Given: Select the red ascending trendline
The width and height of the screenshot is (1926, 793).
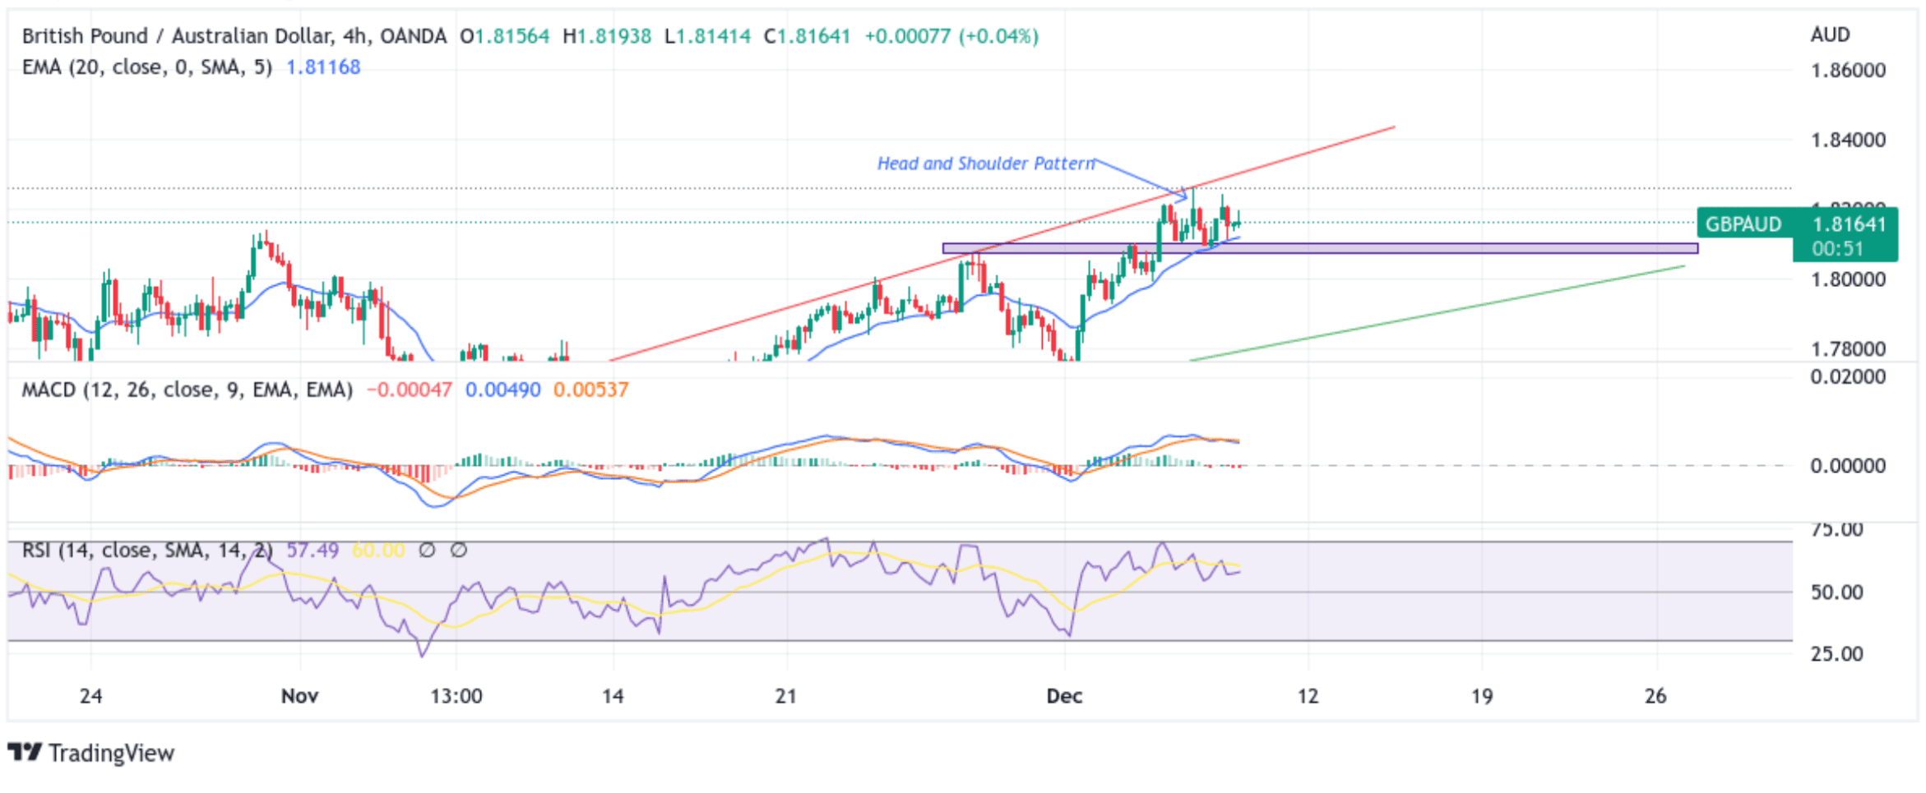Looking at the screenshot, I should 1002,244.
